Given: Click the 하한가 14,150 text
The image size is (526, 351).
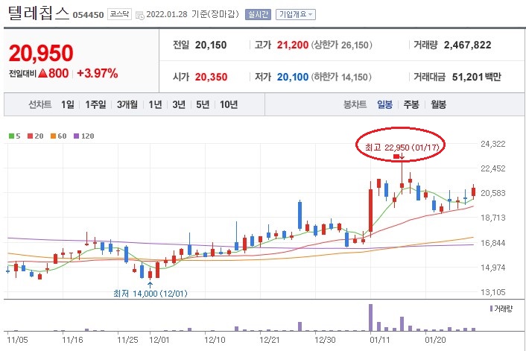Looking at the screenshot, I should click(x=341, y=77).
